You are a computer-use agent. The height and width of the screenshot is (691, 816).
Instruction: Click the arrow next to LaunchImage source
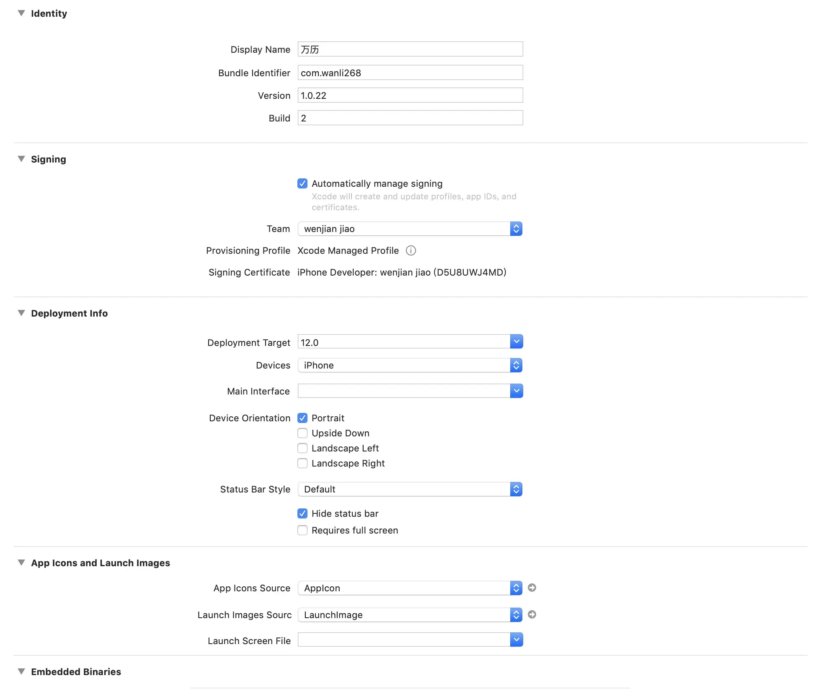coord(532,614)
